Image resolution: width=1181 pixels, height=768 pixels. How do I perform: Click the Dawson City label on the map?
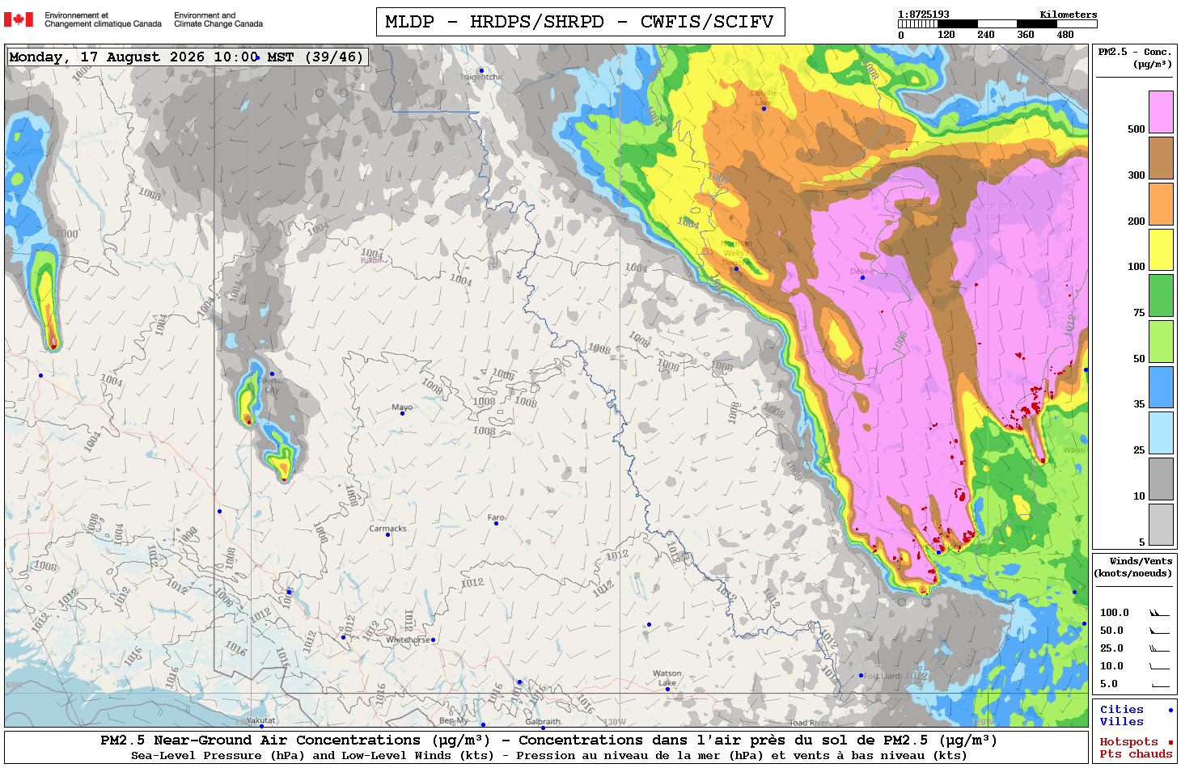272,385
